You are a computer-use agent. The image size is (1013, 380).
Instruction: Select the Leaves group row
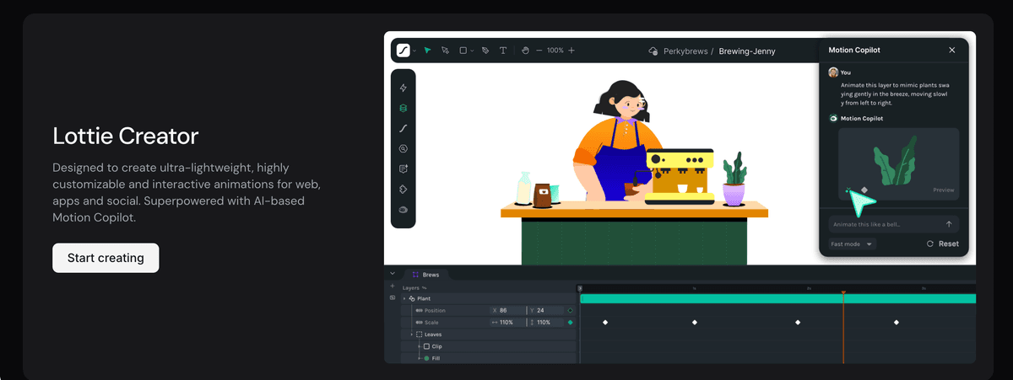488,335
